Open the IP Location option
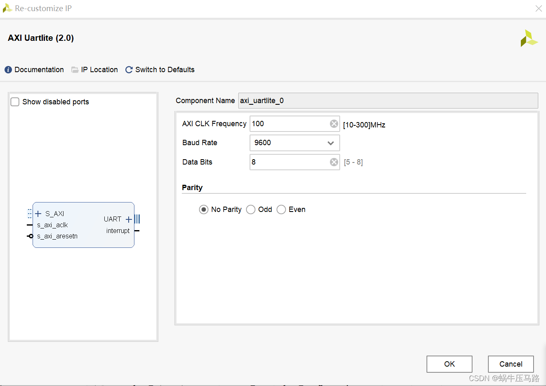 [x=99, y=70]
